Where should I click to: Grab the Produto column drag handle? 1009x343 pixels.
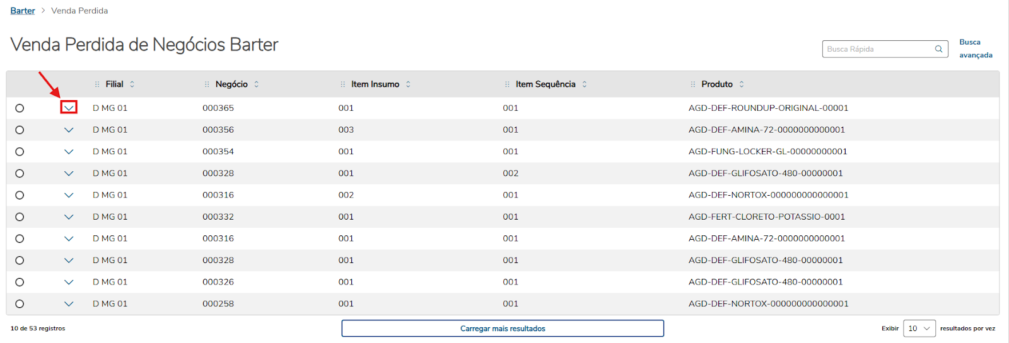click(x=693, y=84)
